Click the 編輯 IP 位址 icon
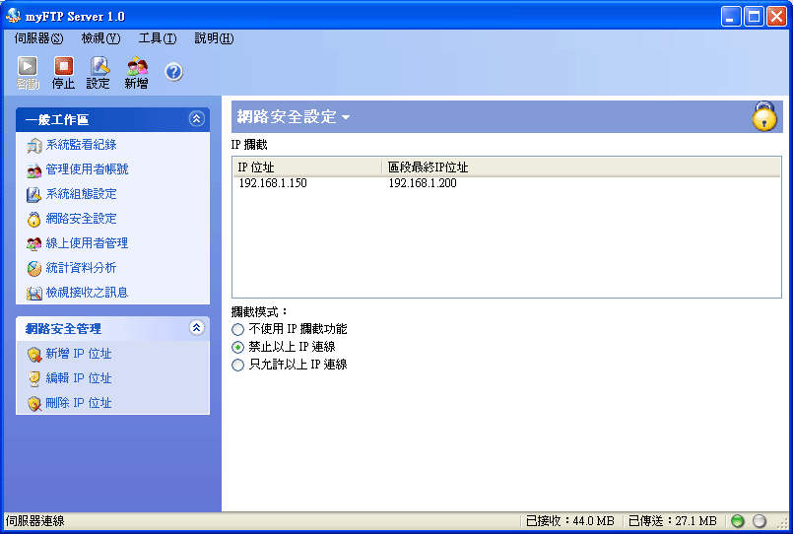The height and width of the screenshot is (534, 793). [x=34, y=378]
